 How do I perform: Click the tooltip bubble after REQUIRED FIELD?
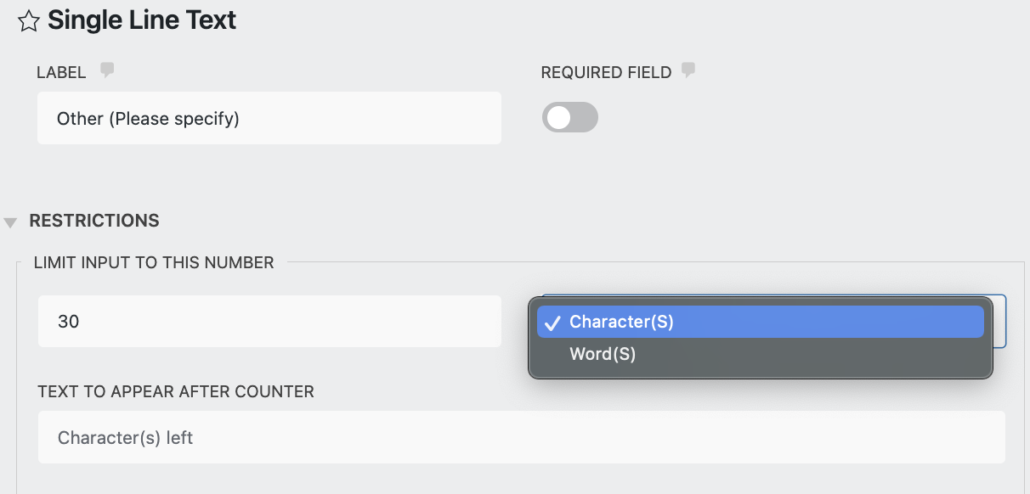click(688, 70)
